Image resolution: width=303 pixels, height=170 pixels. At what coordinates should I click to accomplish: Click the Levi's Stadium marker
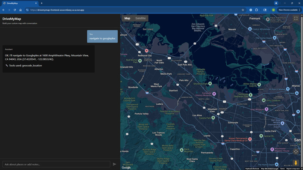(x=264, y=100)
